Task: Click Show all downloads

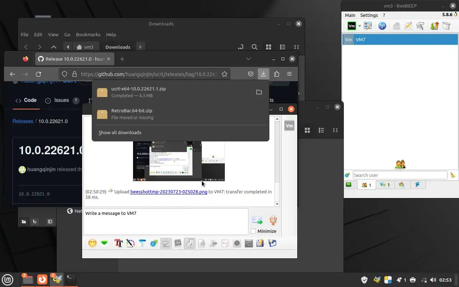Action: pos(120,132)
